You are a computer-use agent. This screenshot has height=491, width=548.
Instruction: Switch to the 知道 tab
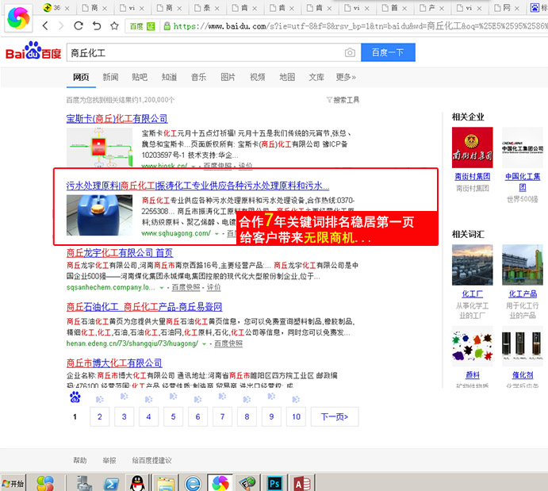point(169,77)
